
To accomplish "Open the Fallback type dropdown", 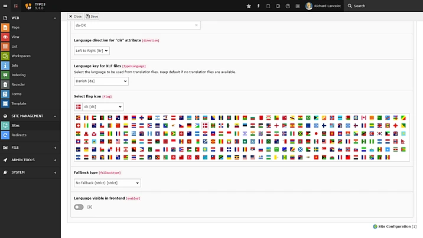I will [107, 183].
